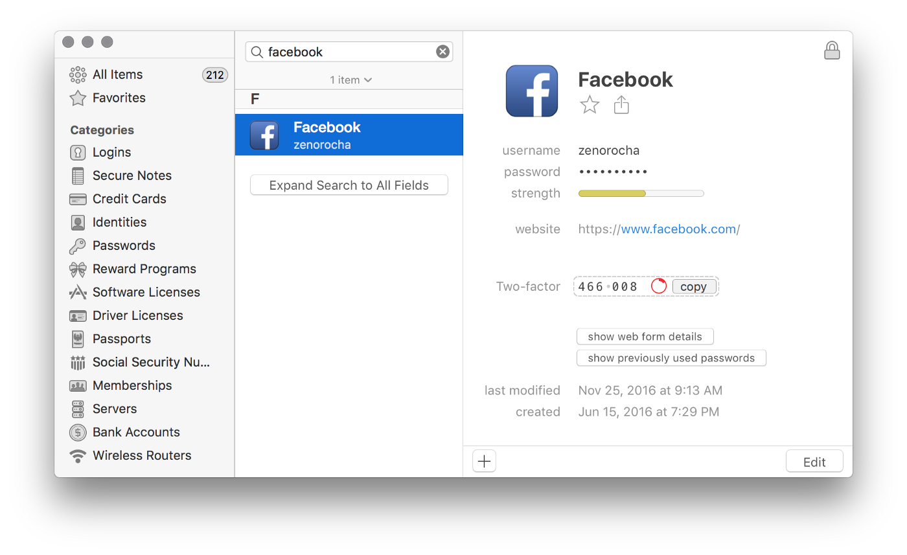
Task: Toggle the favorite star for Facebook
Action: [589, 104]
